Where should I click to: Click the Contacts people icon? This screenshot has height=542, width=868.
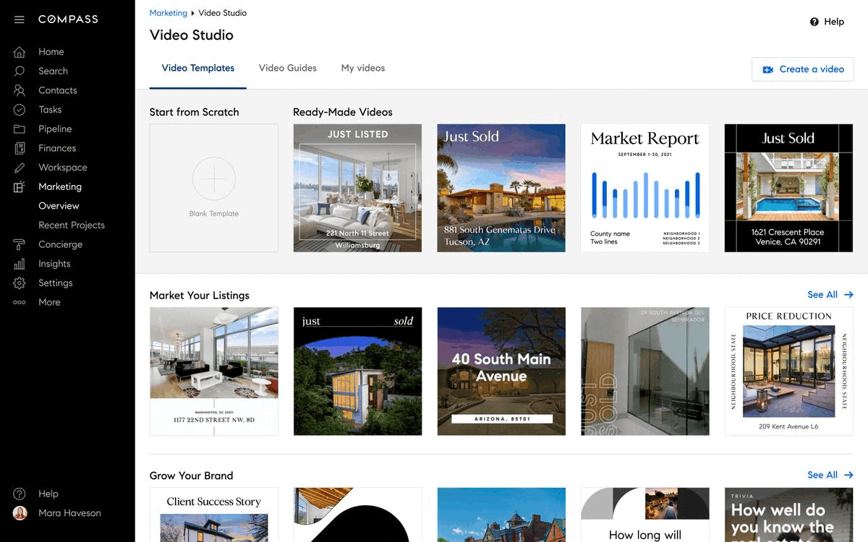coord(20,90)
